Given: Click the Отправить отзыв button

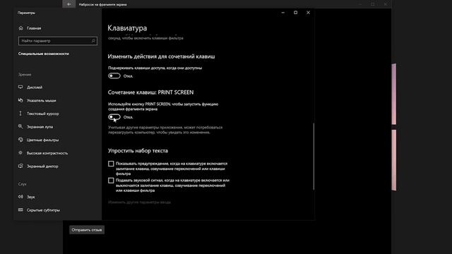Looking at the screenshot, I should pos(87,230).
